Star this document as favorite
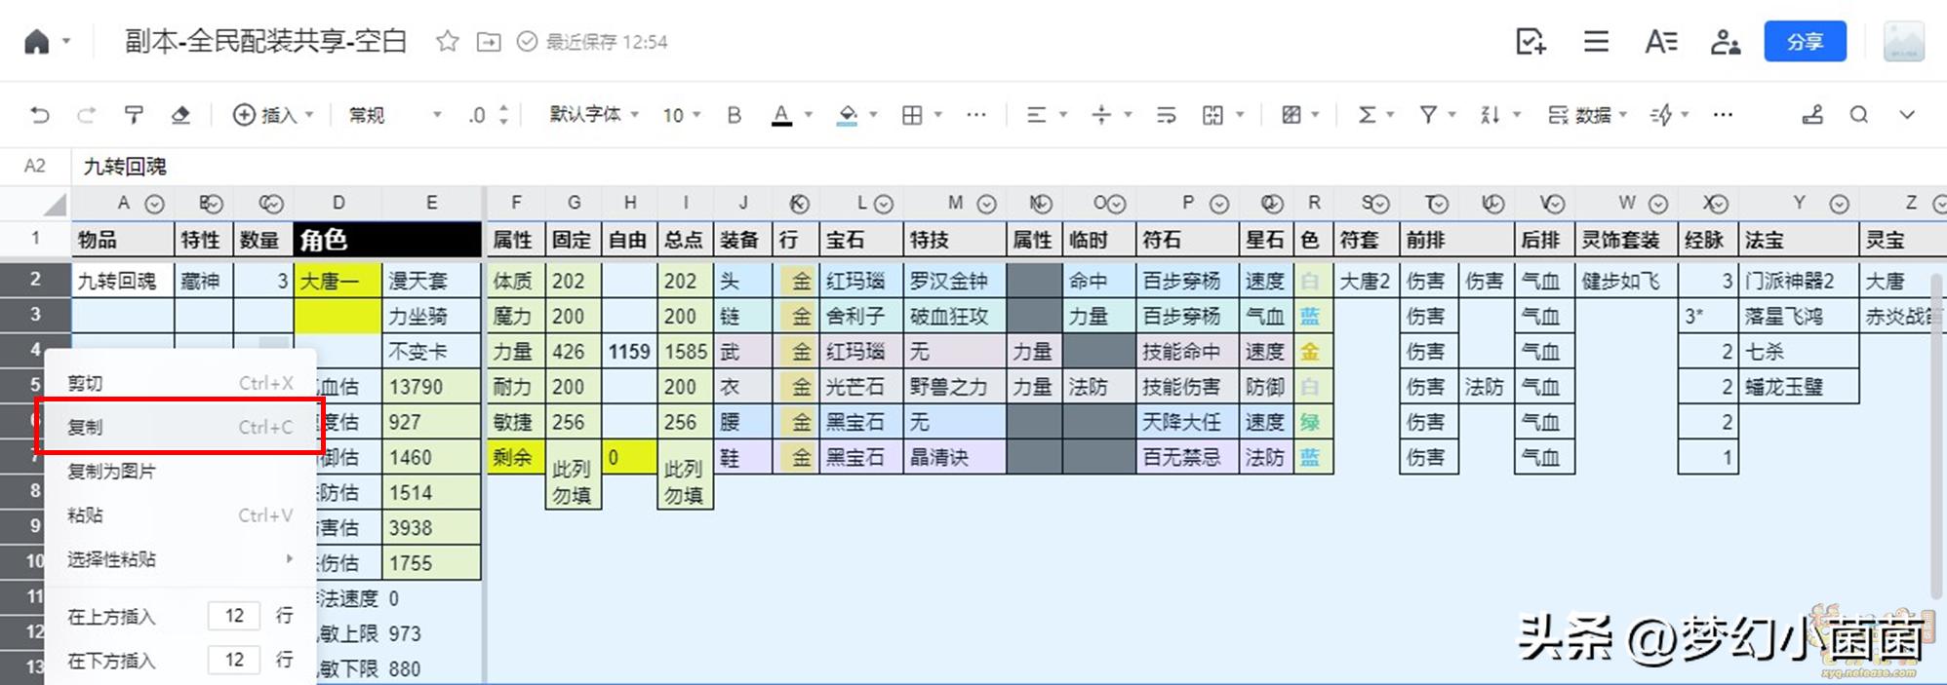1947x685 pixels. (447, 42)
